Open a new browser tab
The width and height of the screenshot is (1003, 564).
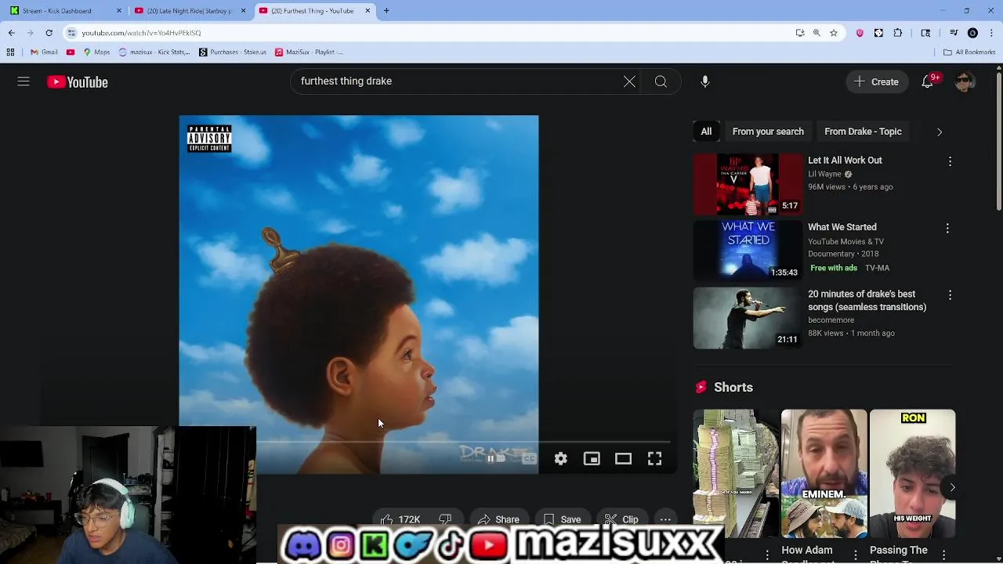coord(386,11)
